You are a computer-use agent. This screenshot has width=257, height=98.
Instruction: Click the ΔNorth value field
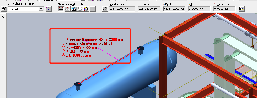(199, 9)
